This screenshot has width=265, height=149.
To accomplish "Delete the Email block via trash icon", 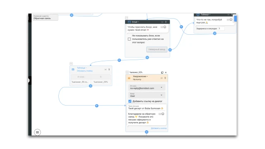I will coord(166,22).
